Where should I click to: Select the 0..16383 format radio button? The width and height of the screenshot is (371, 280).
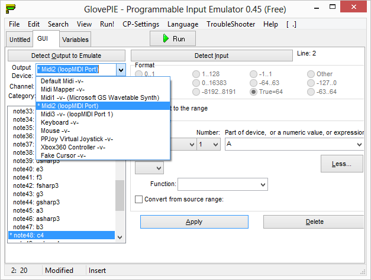point(196,83)
